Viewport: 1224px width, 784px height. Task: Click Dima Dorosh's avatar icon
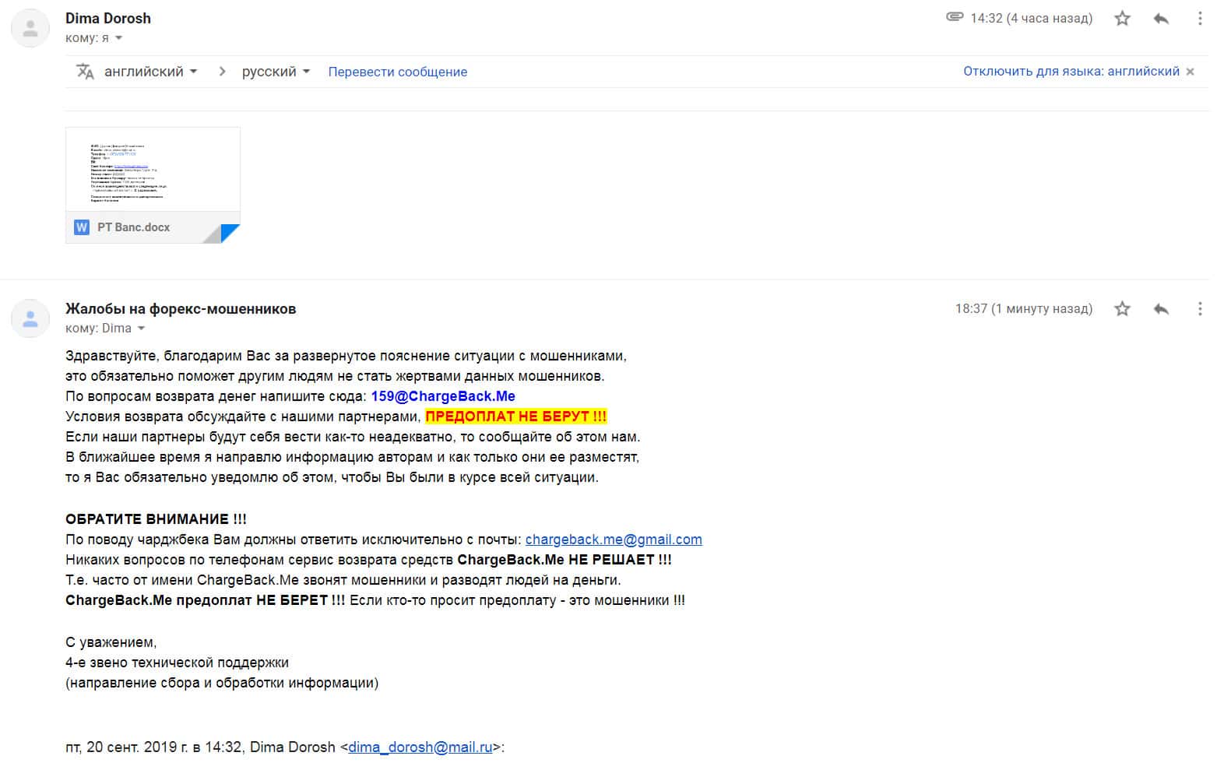[x=30, y=29]
